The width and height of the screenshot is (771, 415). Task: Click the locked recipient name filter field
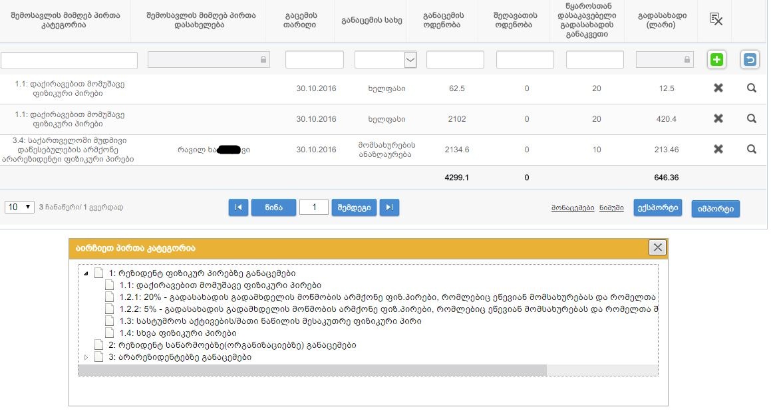[208, 59]
